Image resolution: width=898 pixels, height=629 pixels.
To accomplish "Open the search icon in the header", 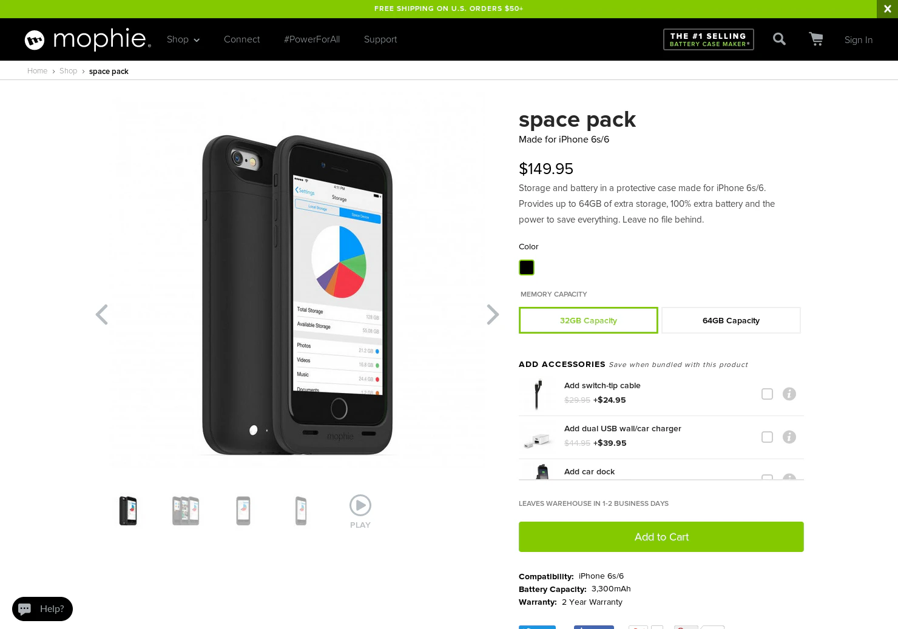I will (779, 39).
